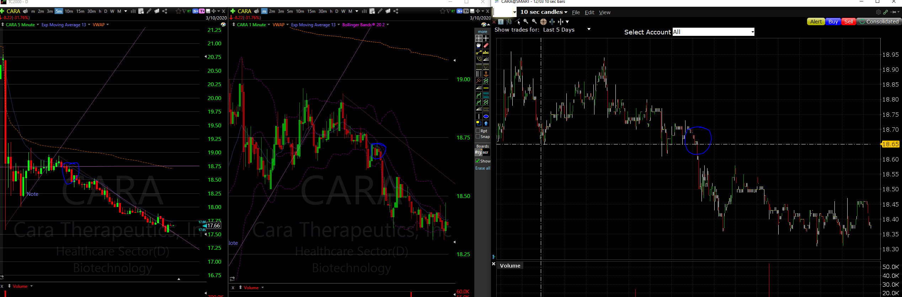This screenshot has height=297, width=902.
Task: Click the pencil drawing icon on 1-minute chart
Action: point(380,11)
